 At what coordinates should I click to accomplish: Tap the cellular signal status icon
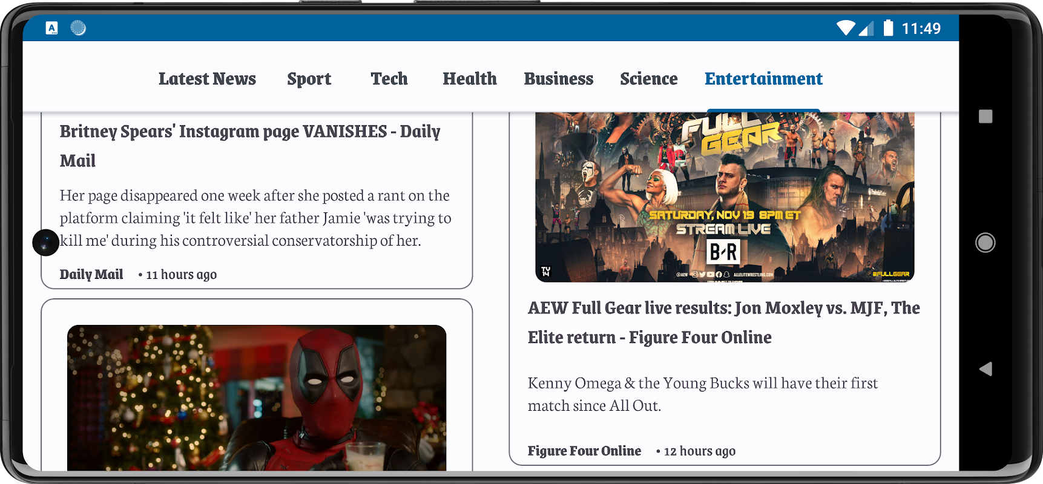[867, 28]
